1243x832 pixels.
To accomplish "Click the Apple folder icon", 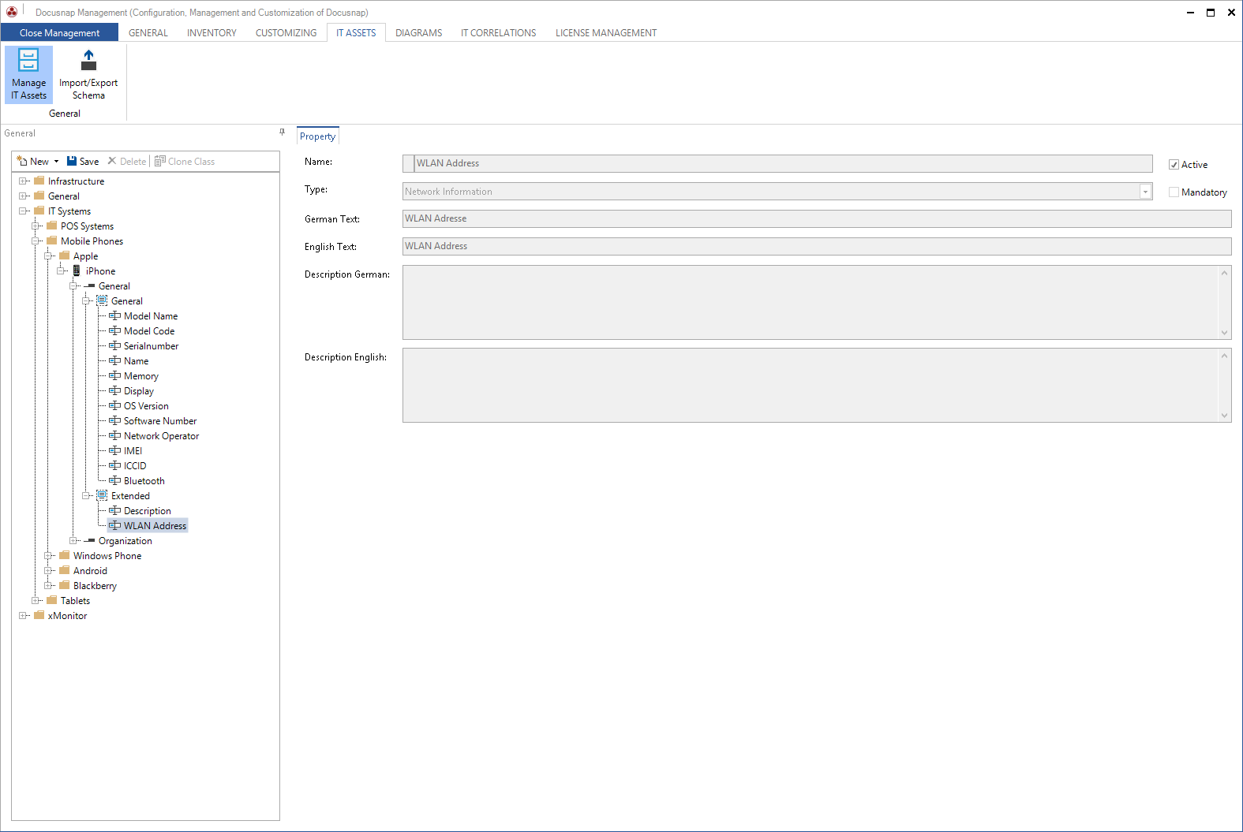I will [65, 256].
